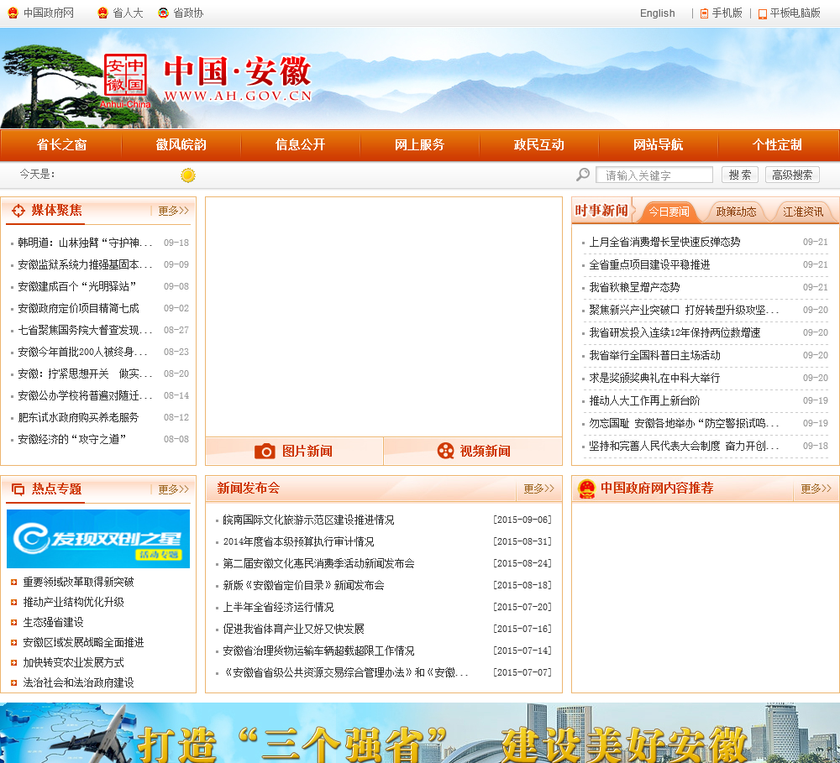Switch to the 江淮资讯 tab
Image resolution: width=840 pixels, height=763 pixels.
(x=803, y=212)
